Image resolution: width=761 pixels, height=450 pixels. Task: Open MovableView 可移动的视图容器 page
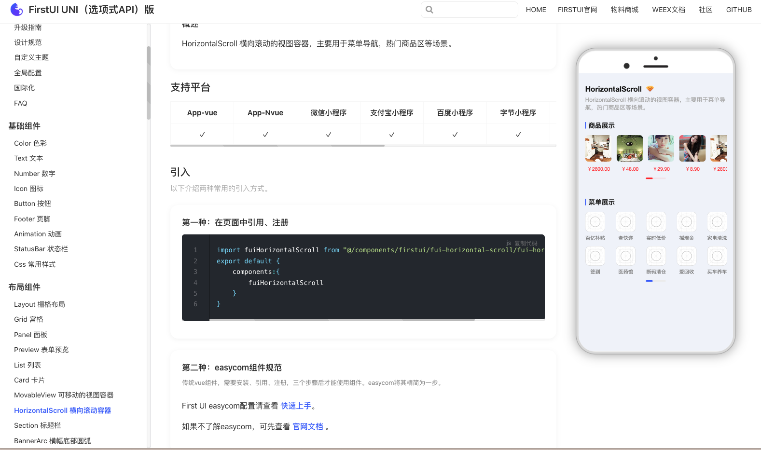coord(64,395)
